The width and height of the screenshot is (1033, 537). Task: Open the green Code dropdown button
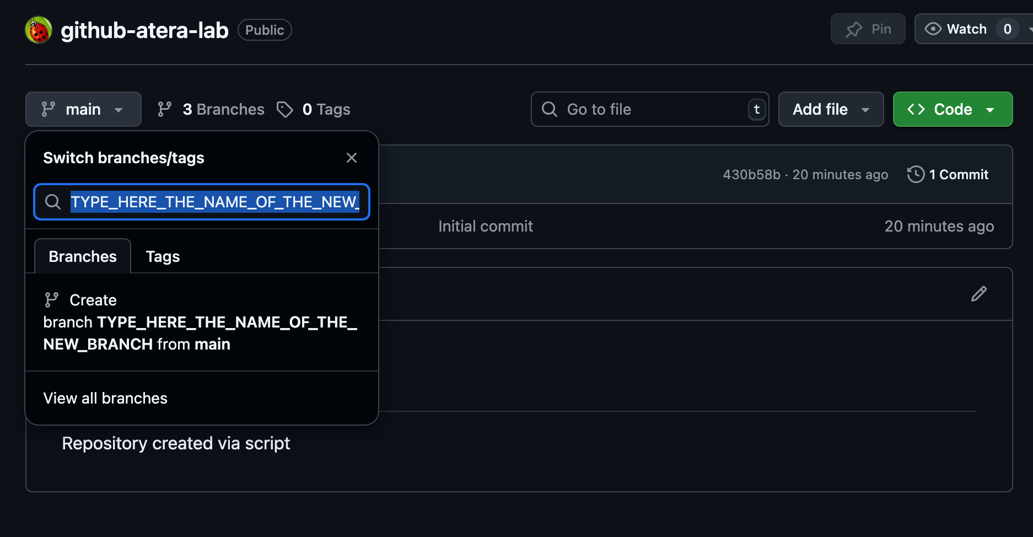953,109
